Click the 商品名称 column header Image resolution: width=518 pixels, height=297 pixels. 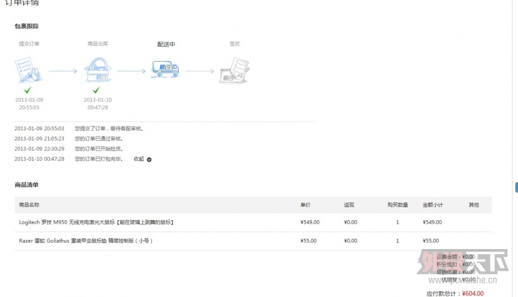pos(29,205)
